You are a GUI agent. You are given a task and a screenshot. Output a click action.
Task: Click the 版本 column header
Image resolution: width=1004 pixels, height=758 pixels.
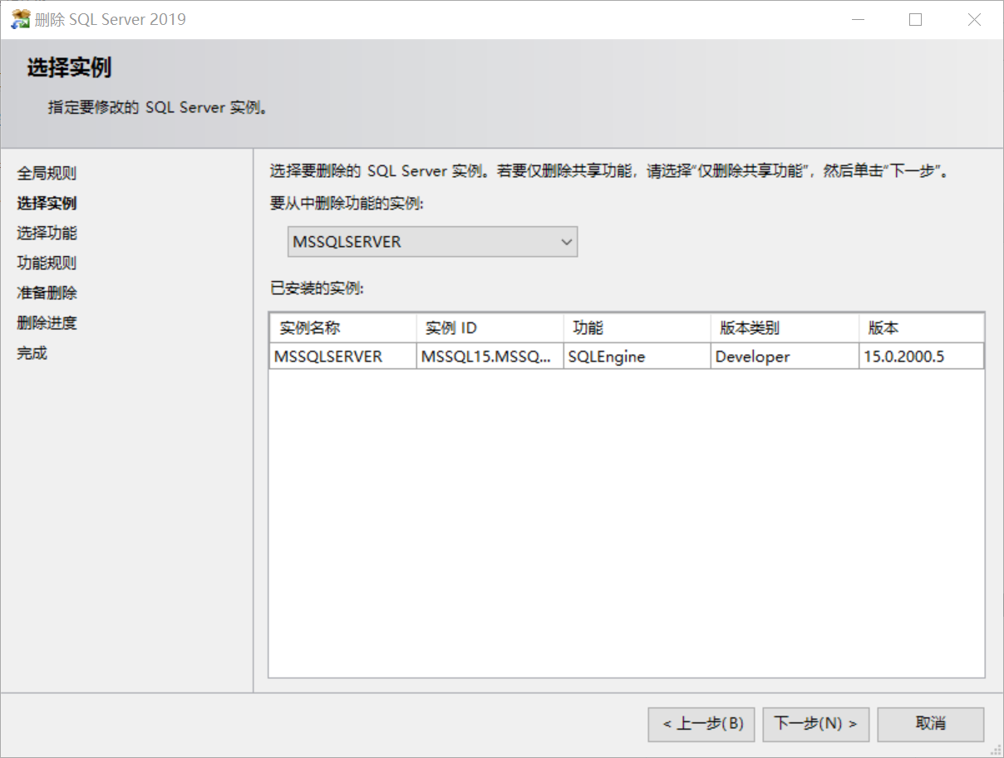(922, 328)
